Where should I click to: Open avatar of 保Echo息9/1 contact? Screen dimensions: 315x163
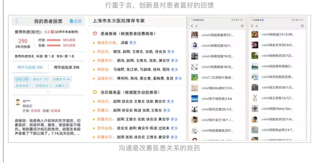click(194, 88)
